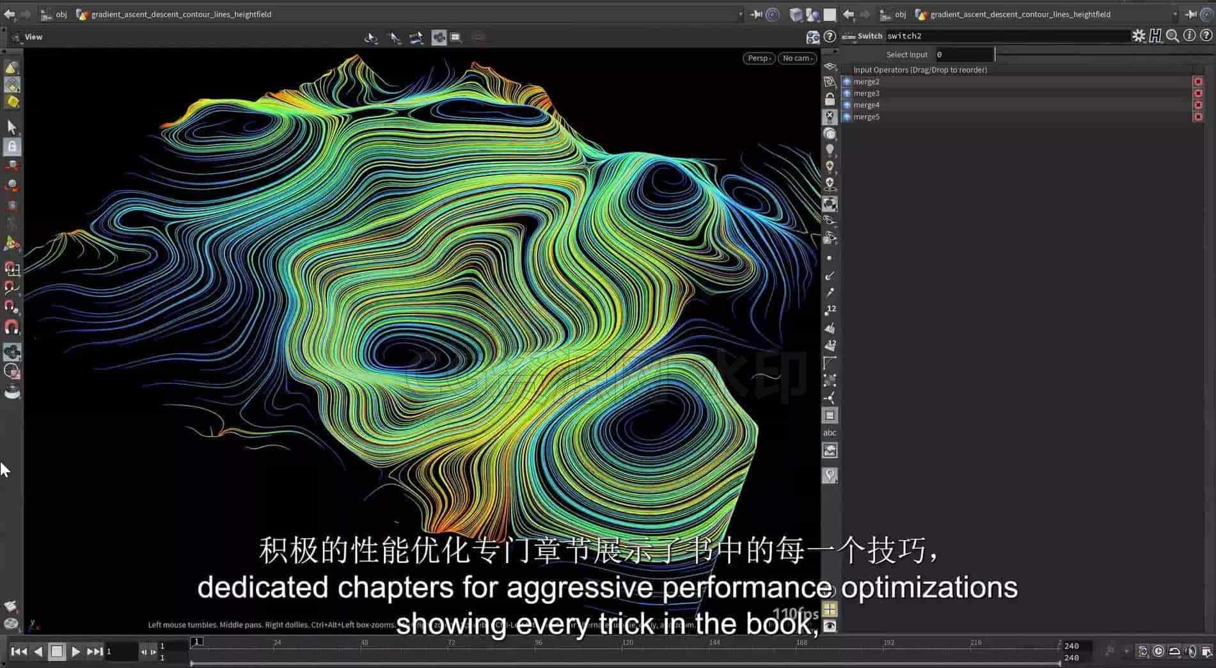Open right pane node path dropdown
The image size is (1216, 668).
point(1175,14)
